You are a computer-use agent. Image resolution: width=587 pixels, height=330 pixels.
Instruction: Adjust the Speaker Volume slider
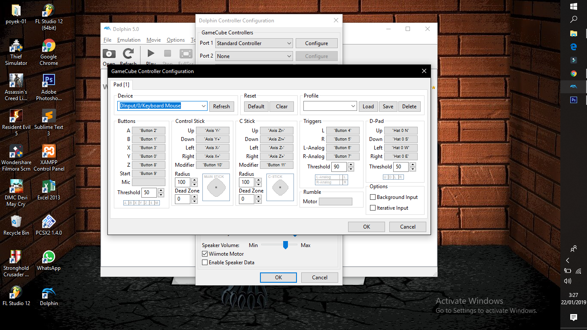tap(285, 245)
